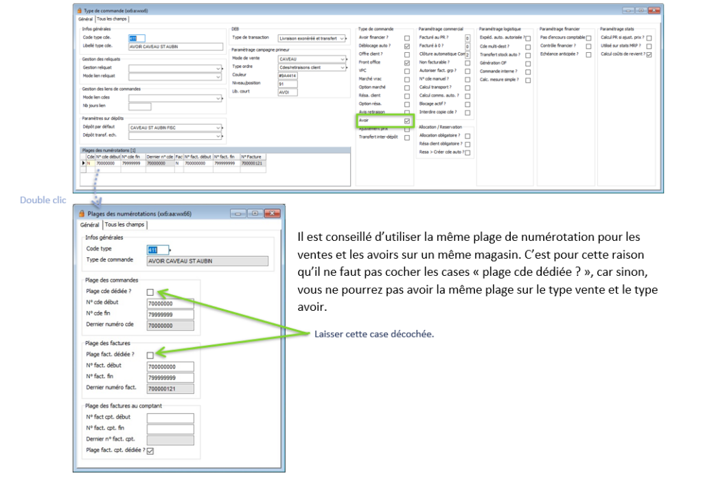
Task: Toggle the 'Plage fact. dédiée ?' checkbox
Action: [x=150, y=355]
